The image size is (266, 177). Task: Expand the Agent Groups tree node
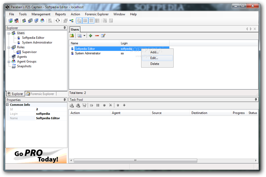(x=9, y=62)
